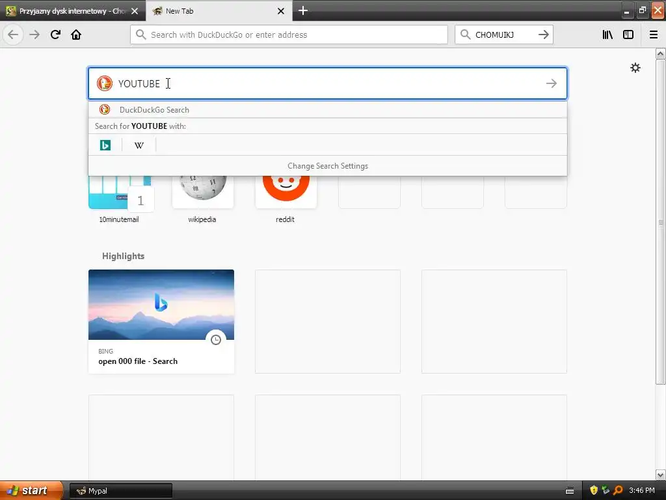
Task: Show sidebars via the sidebar icon
Action: (628, 35)
